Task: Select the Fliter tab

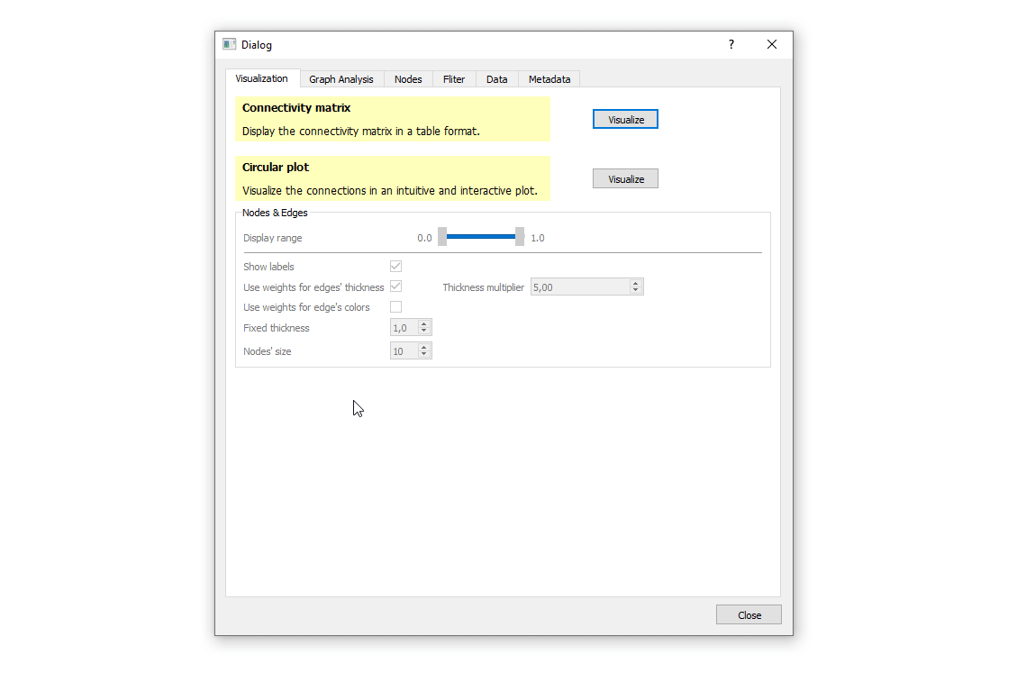Action: (x=454, y=79)
